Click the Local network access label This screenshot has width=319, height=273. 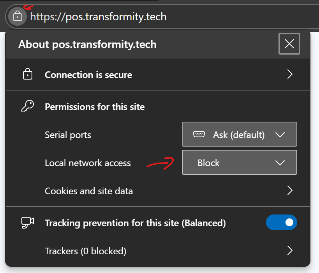click(88, 163)
